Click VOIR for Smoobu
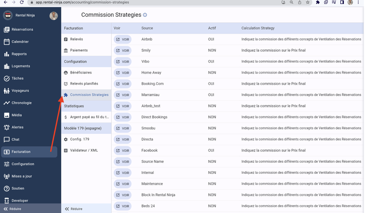 123,128
